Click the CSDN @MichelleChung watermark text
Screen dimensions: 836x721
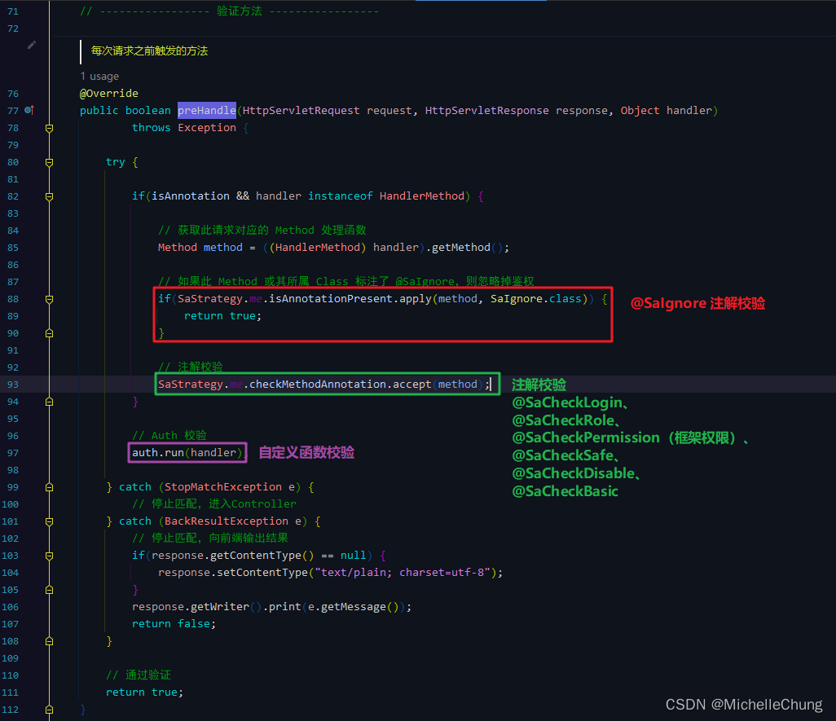pos(743,704)
